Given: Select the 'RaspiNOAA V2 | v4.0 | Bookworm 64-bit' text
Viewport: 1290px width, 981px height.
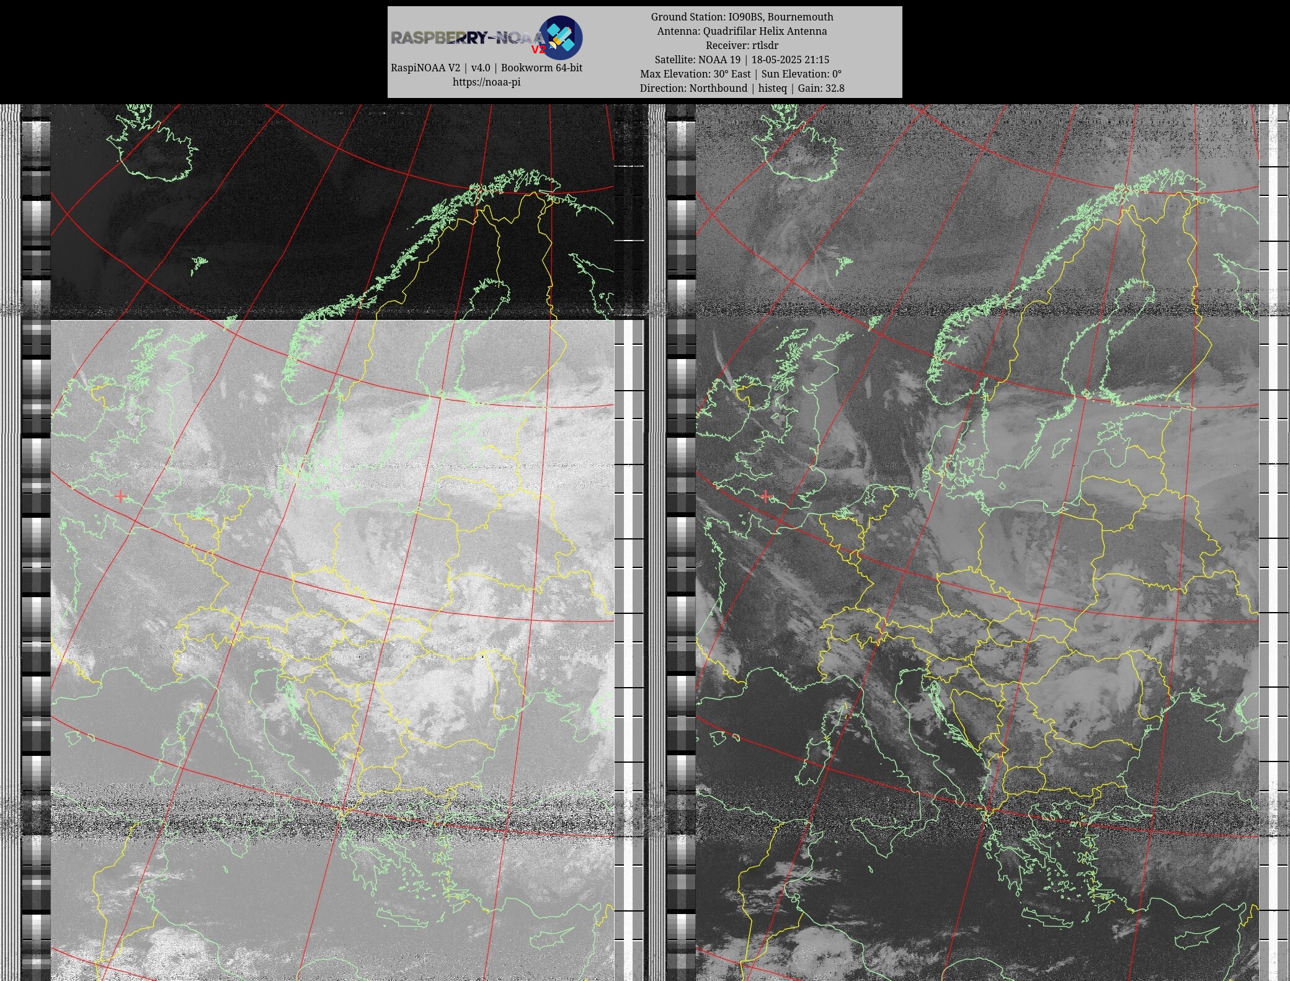Looking at the screenshot, I should (x=486, y=68).
